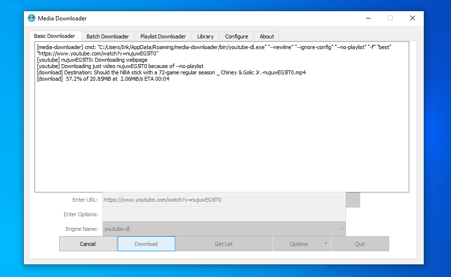Open the Playlist Downloader tab
The height and width of the screenshot is (277, 451).
[163, 36]
